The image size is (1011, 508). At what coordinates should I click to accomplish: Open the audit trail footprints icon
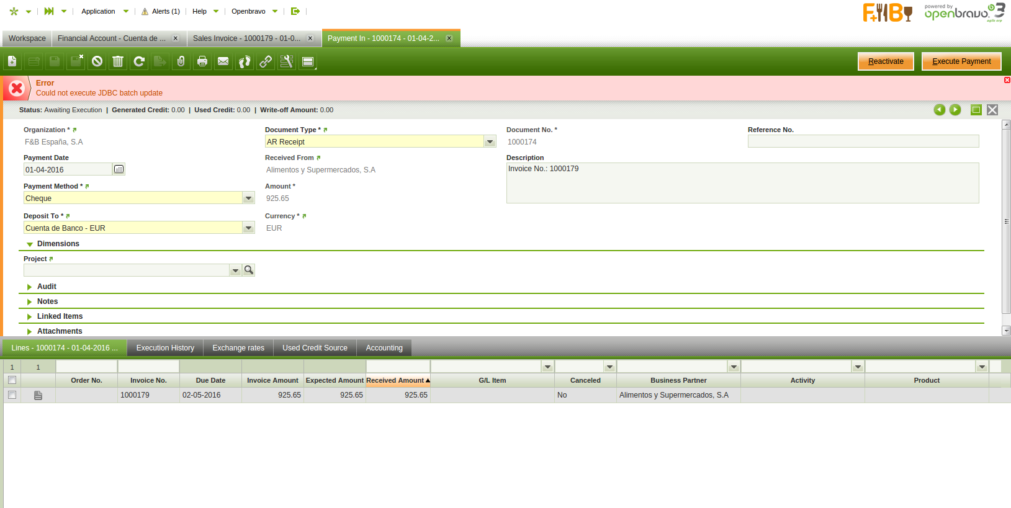pos(245,61)
